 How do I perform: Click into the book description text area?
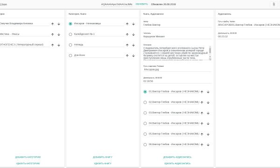(x=176, y=53)
